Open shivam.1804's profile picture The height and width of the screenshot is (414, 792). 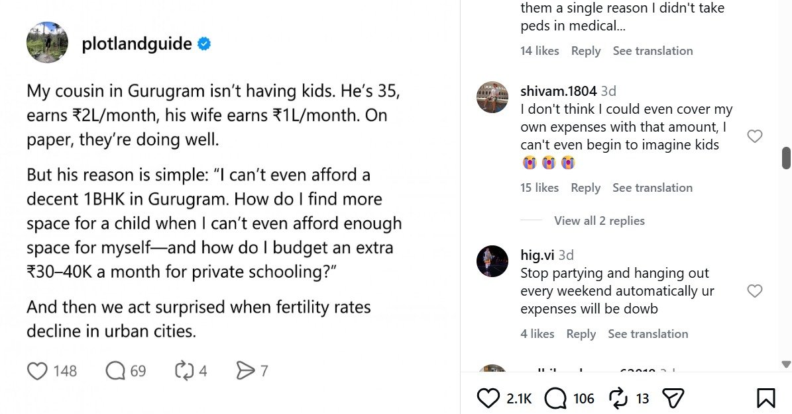[x=492, y=97]
